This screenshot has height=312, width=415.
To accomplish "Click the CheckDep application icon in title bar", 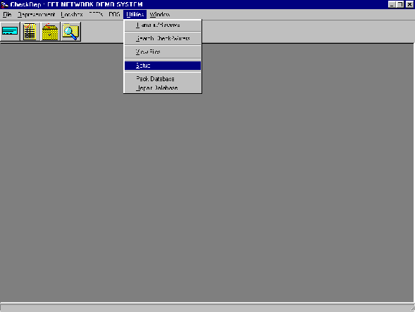I will point(4,4).
